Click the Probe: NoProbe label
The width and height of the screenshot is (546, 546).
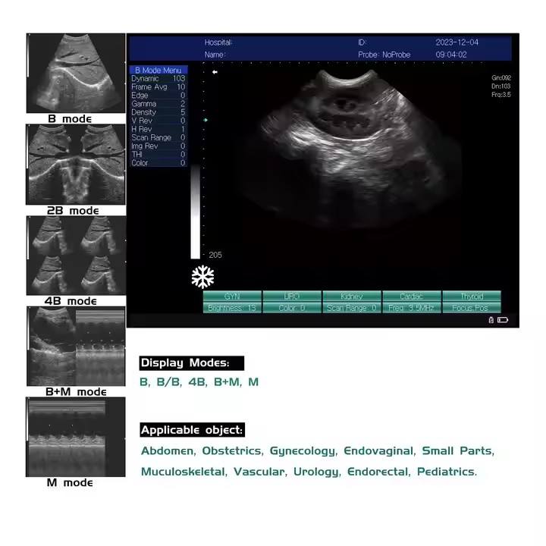click(384, 55)
